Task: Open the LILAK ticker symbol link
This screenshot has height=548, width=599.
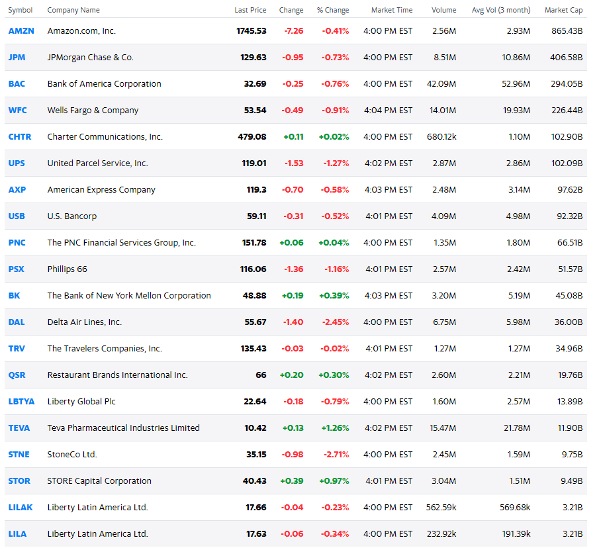Action: pos(21,508)
